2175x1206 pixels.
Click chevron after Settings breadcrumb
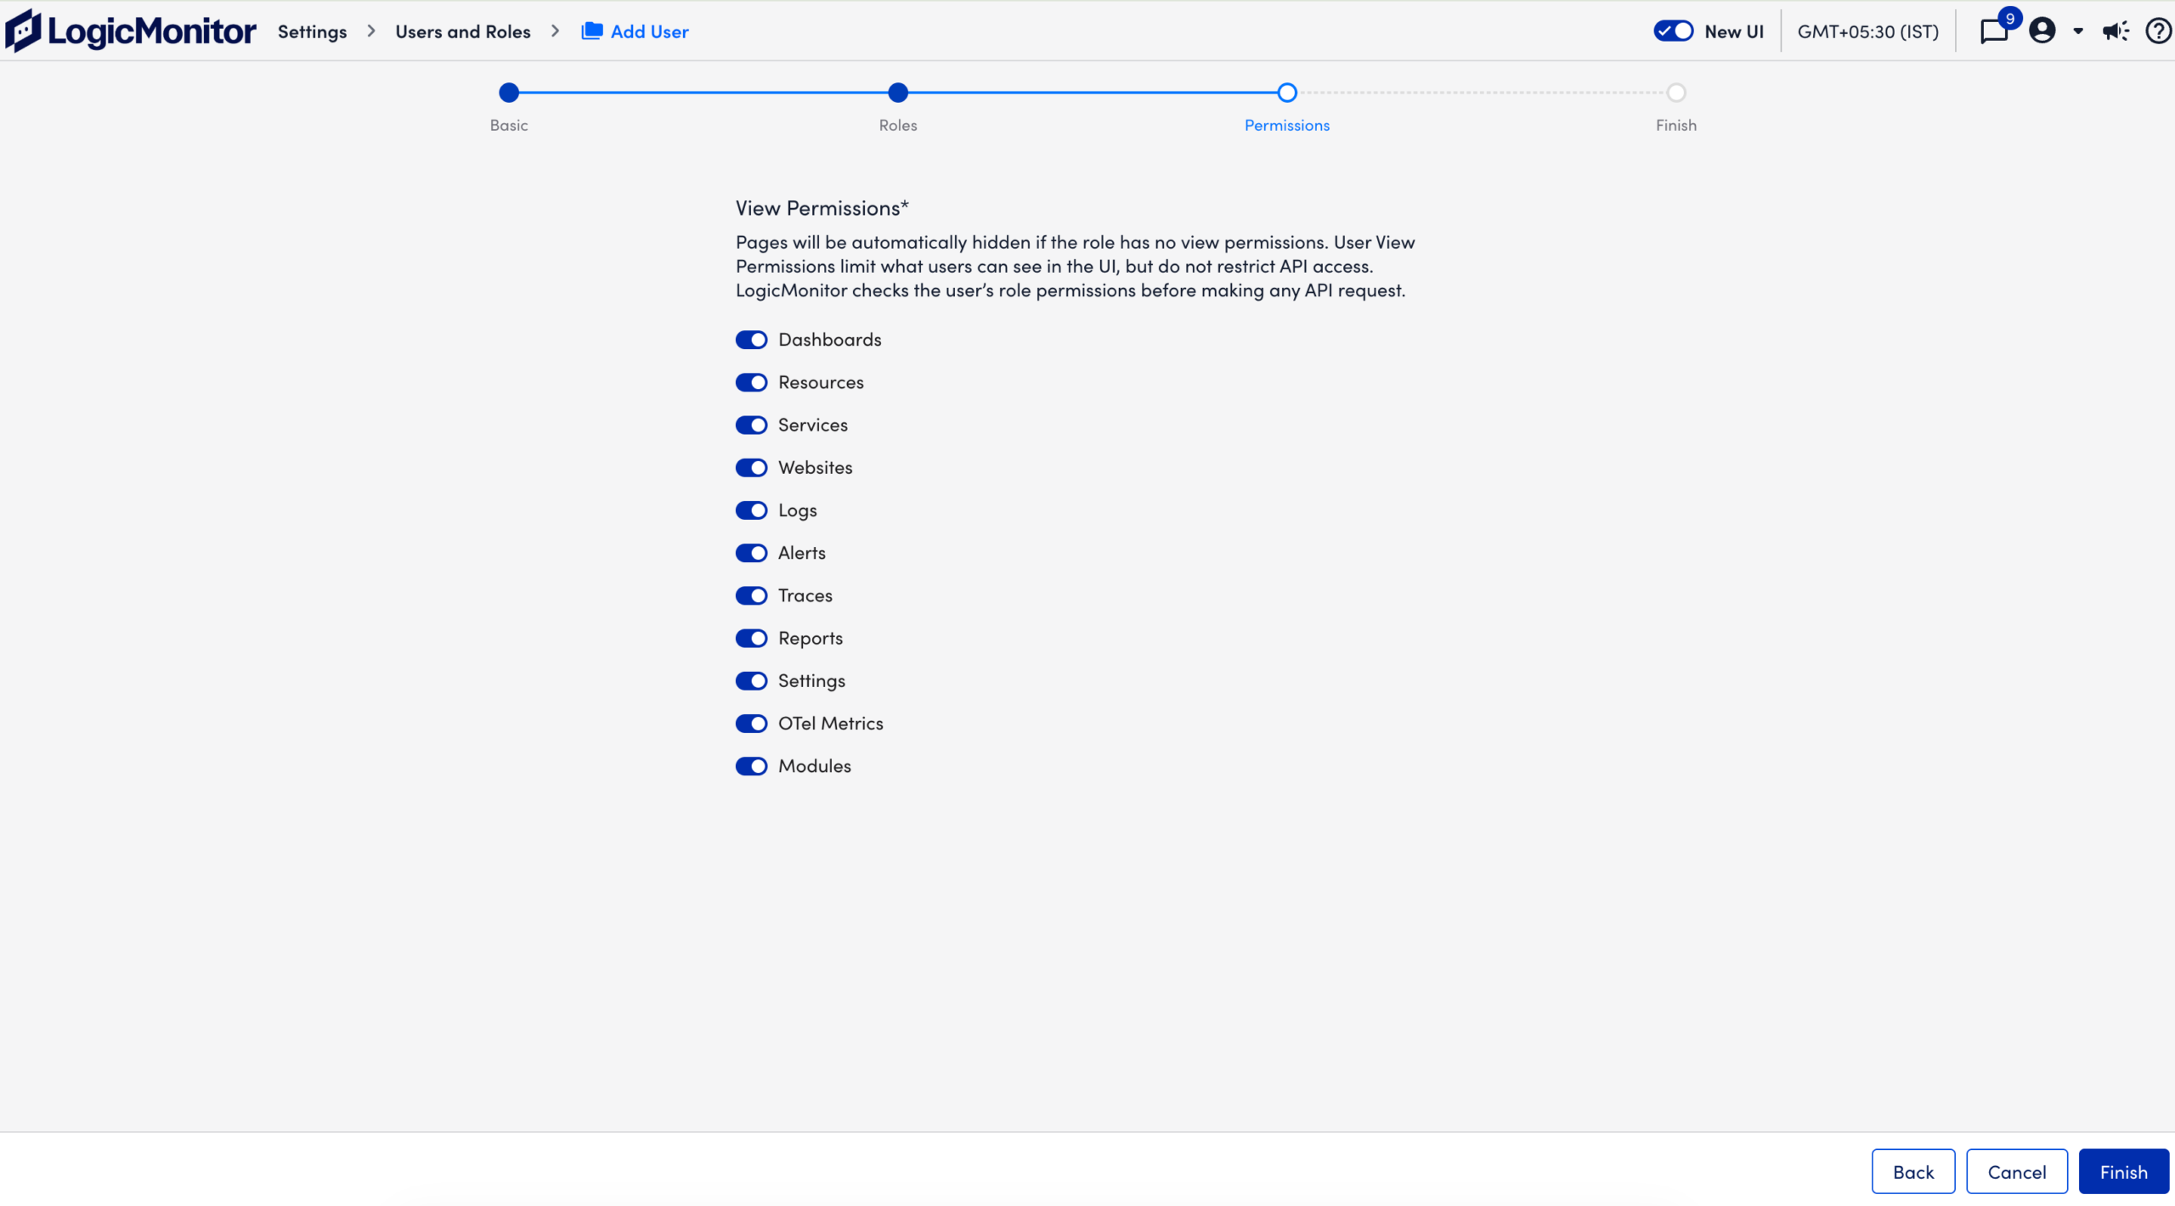tap(371, 31)
